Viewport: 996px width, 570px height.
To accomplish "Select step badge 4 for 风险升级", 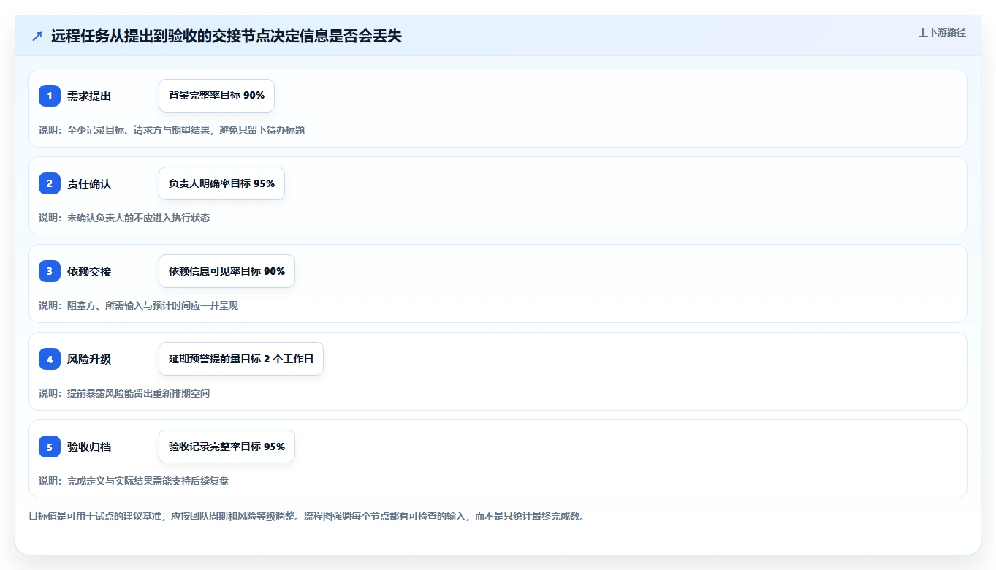I will (50, 359).
